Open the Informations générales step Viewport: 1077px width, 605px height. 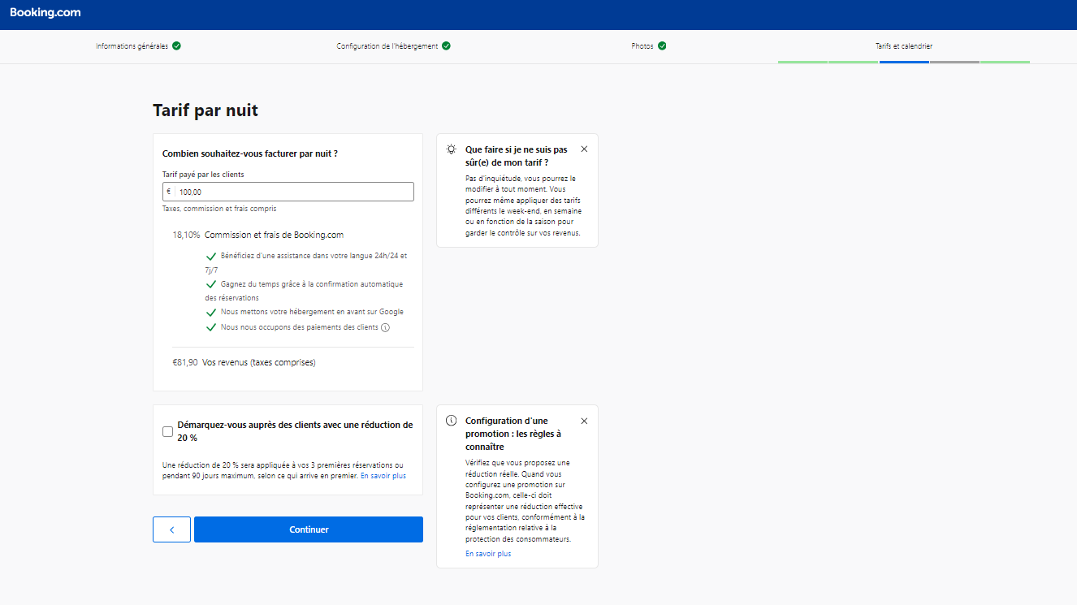point(132,46)
